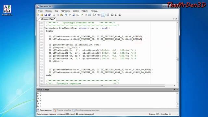This screenshot has width=208, height=117.
Task: Click the Save All toolbar icon
Action: [49, 15]
